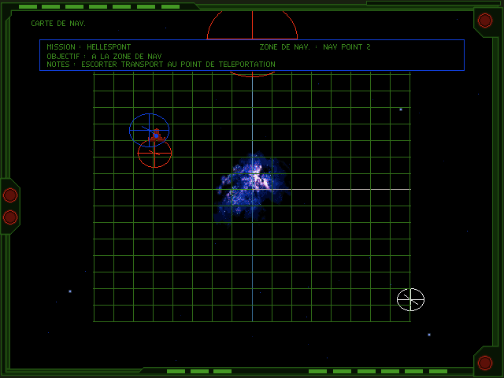504x378 pixels.
Task: Click the red round button in bottom-right corner
Action: pyautogui.click(x=485, y=363)
